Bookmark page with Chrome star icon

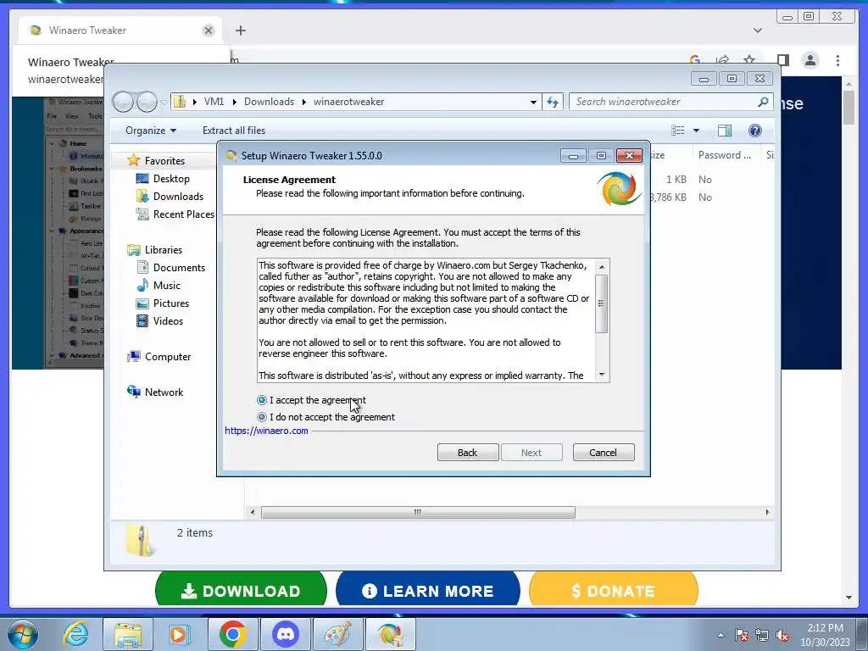pos(749,59)
